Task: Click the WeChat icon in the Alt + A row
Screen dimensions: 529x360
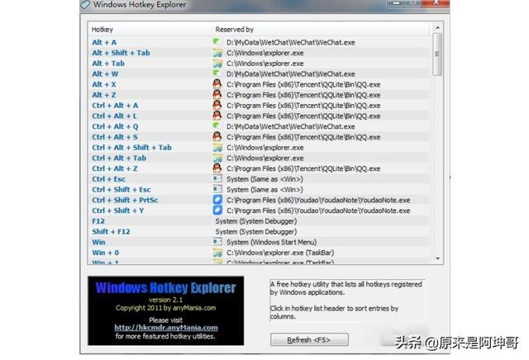Action: tap(217, 42)
